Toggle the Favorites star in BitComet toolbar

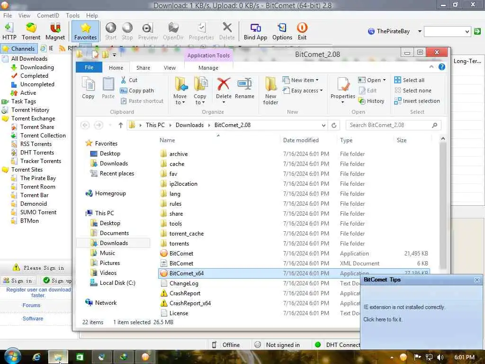85,31
